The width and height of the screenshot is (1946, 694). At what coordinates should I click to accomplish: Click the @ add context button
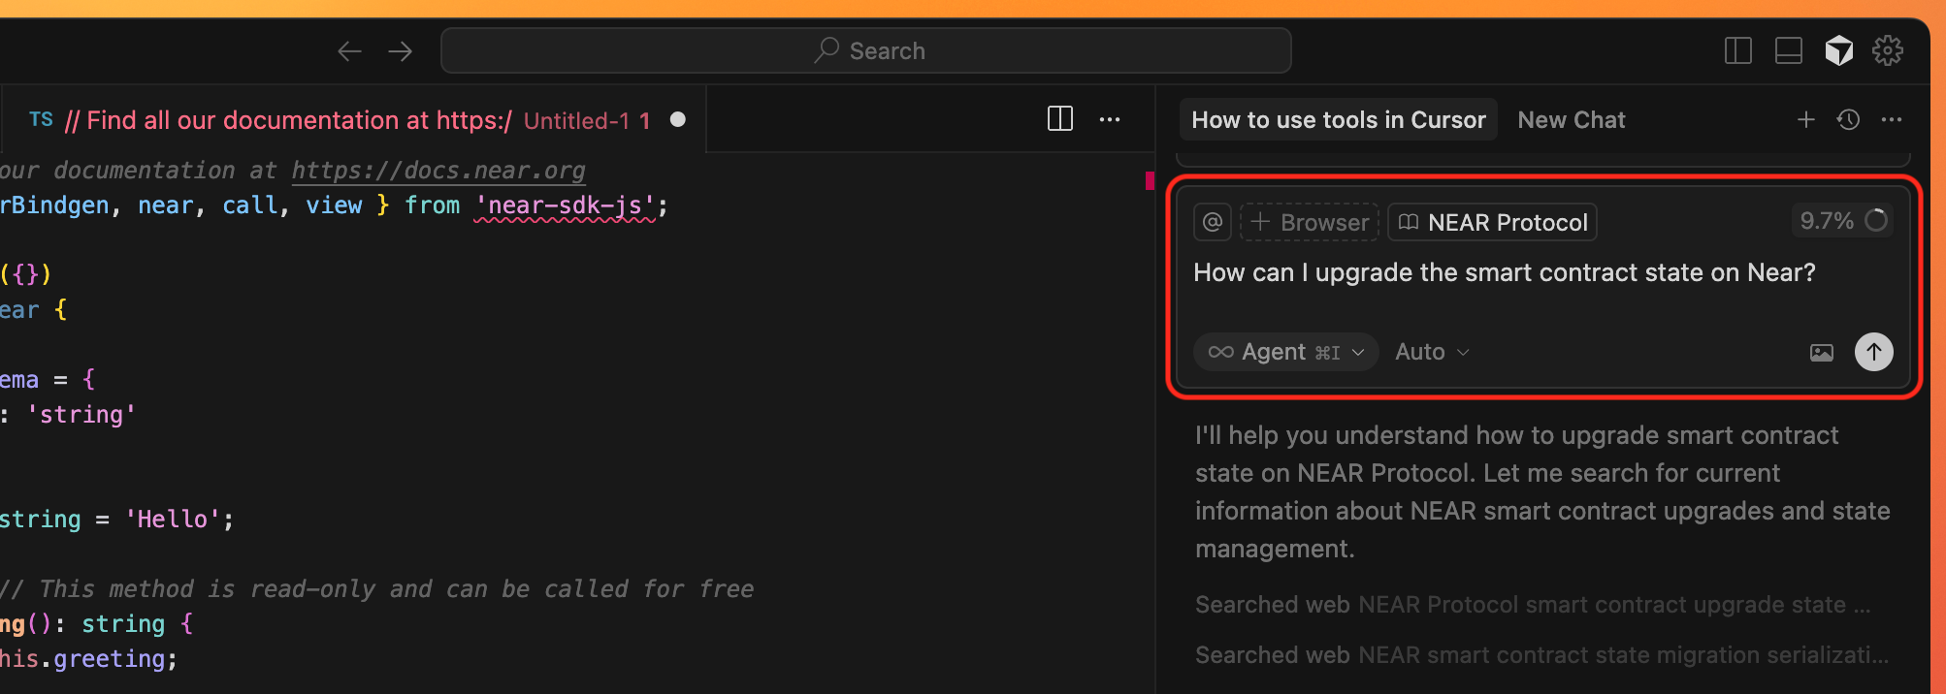(1212, 222)
